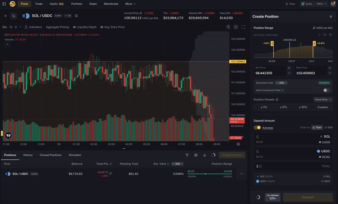Open Trade via Titan selector
Screen dimensions: 338x204
(317, 128)
